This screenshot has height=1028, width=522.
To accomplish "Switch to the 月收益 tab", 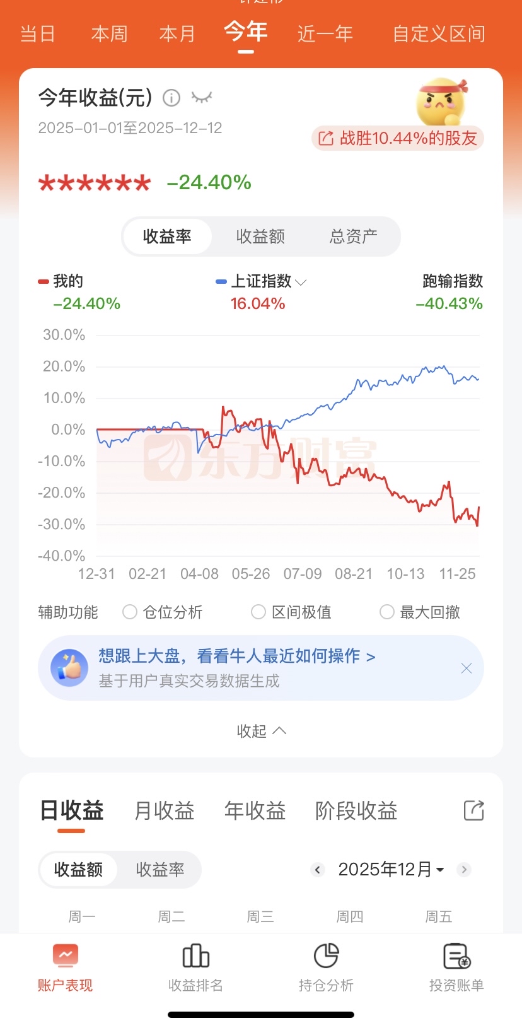I will (164, 810).
